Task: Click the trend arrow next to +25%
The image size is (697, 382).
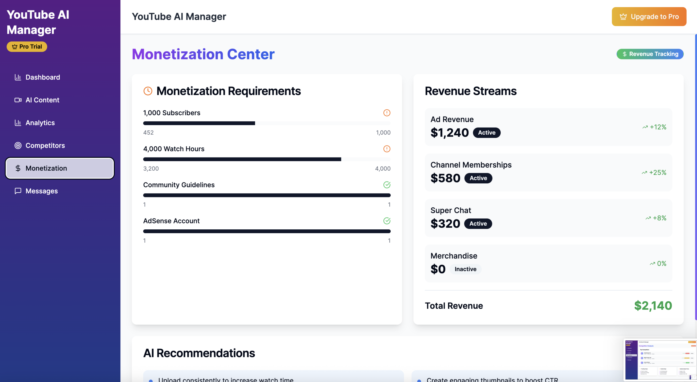Action: [x=644, y=172]
